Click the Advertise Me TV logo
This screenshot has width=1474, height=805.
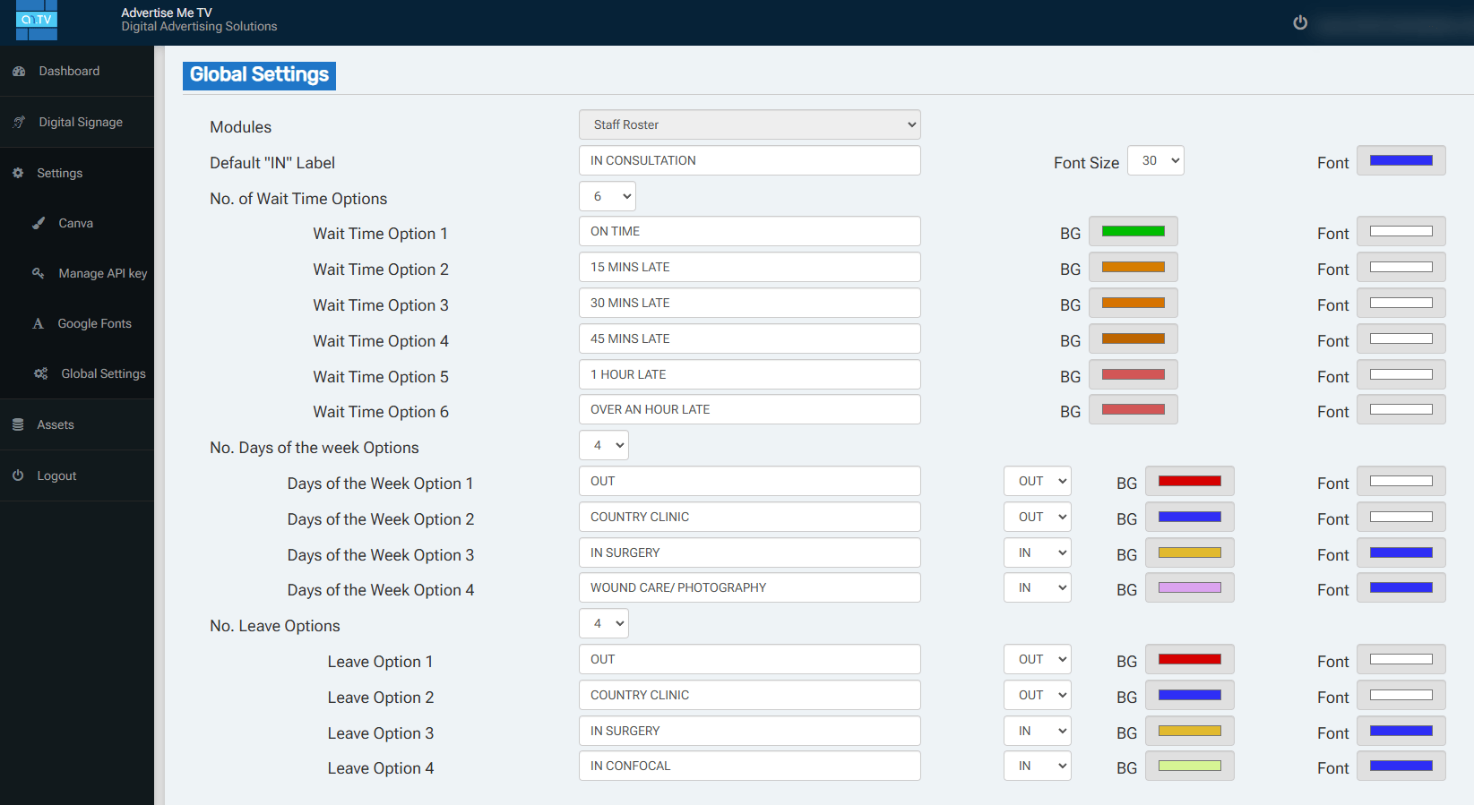coord(37,21)
